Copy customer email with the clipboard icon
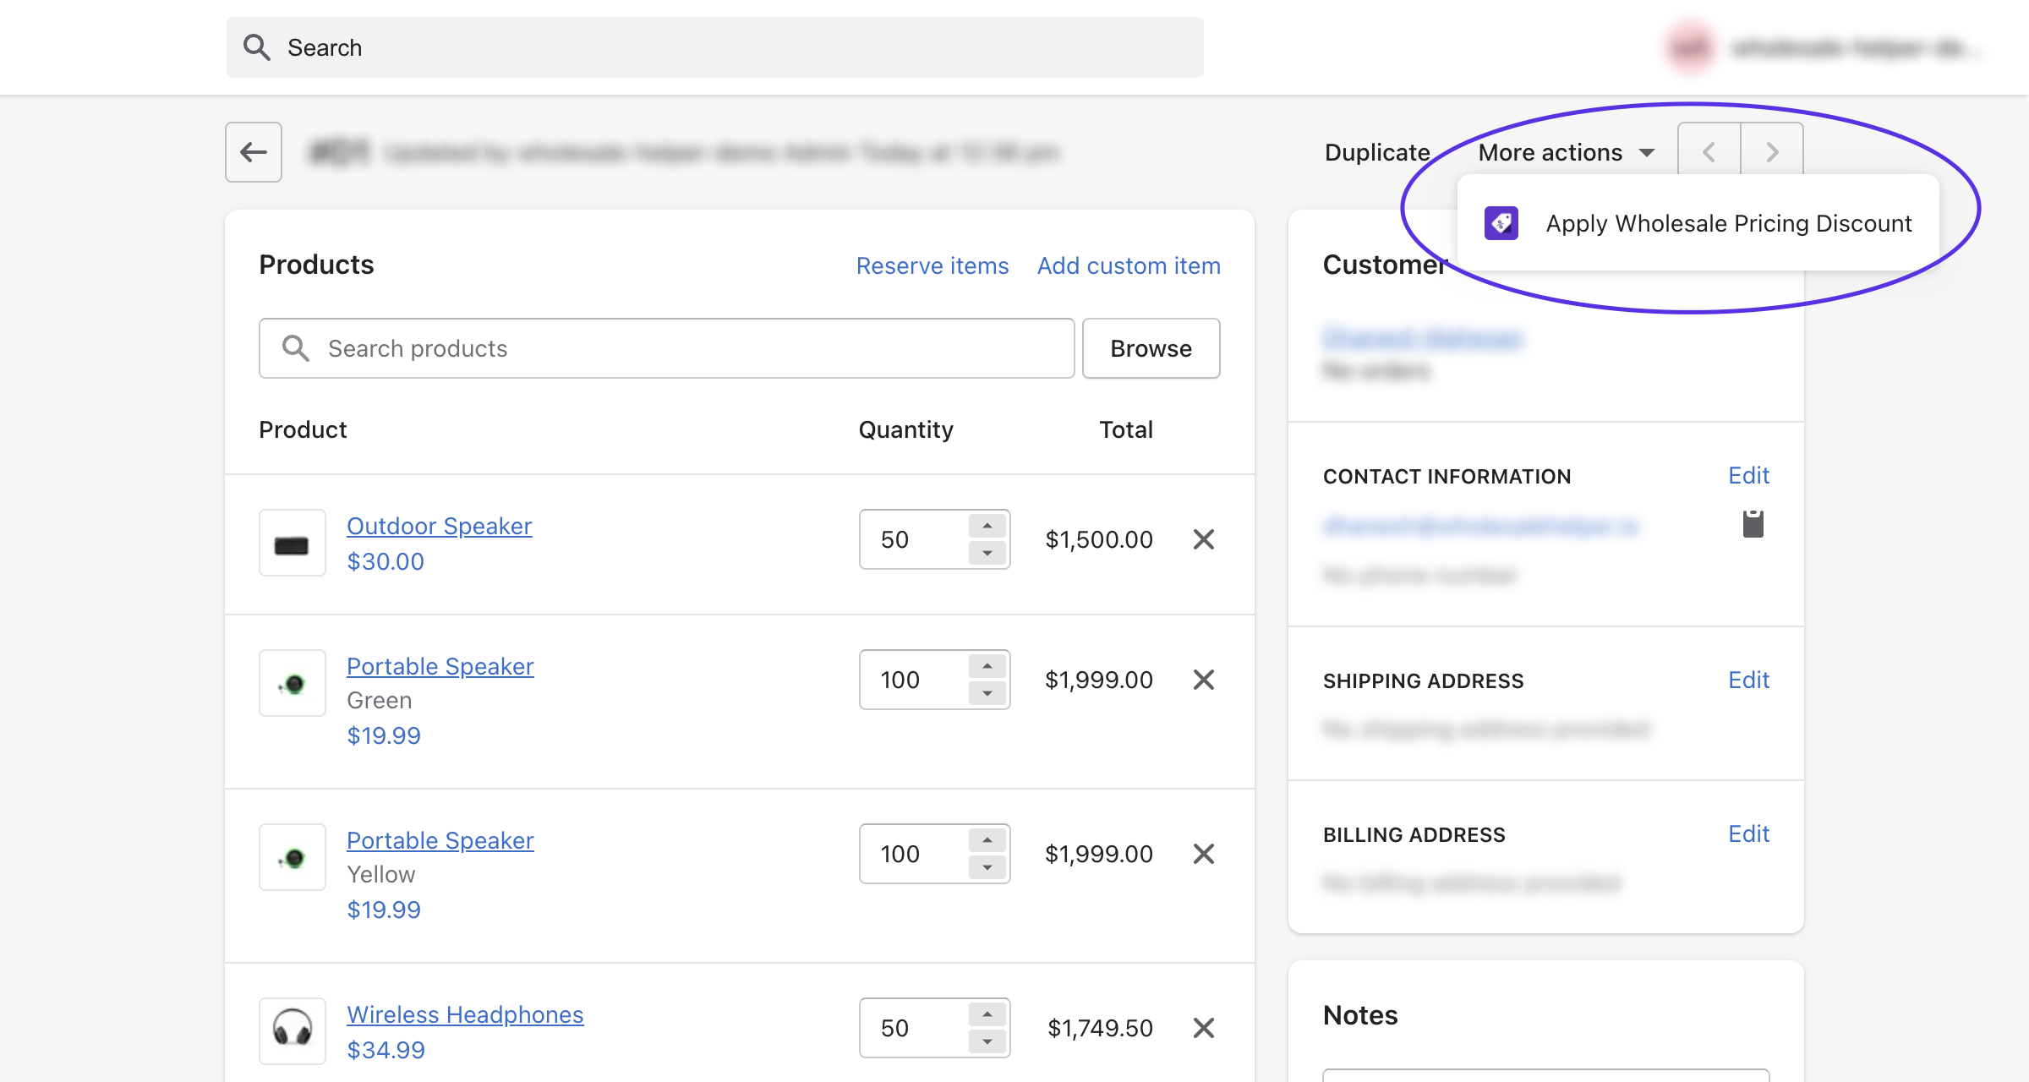The height and width of the screenshot is (1082, 2029). 1753,524
